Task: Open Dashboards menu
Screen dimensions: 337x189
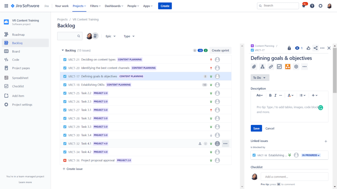Action: tap(114, 6)
